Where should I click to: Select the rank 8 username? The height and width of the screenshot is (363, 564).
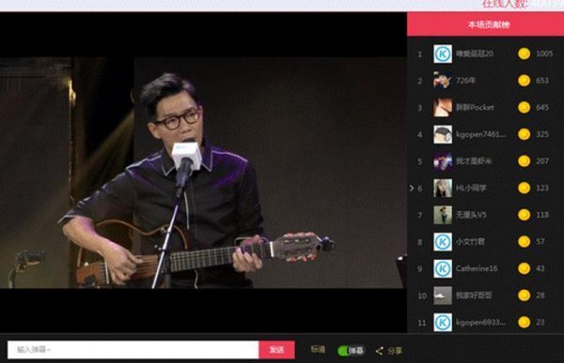[470, 242]
